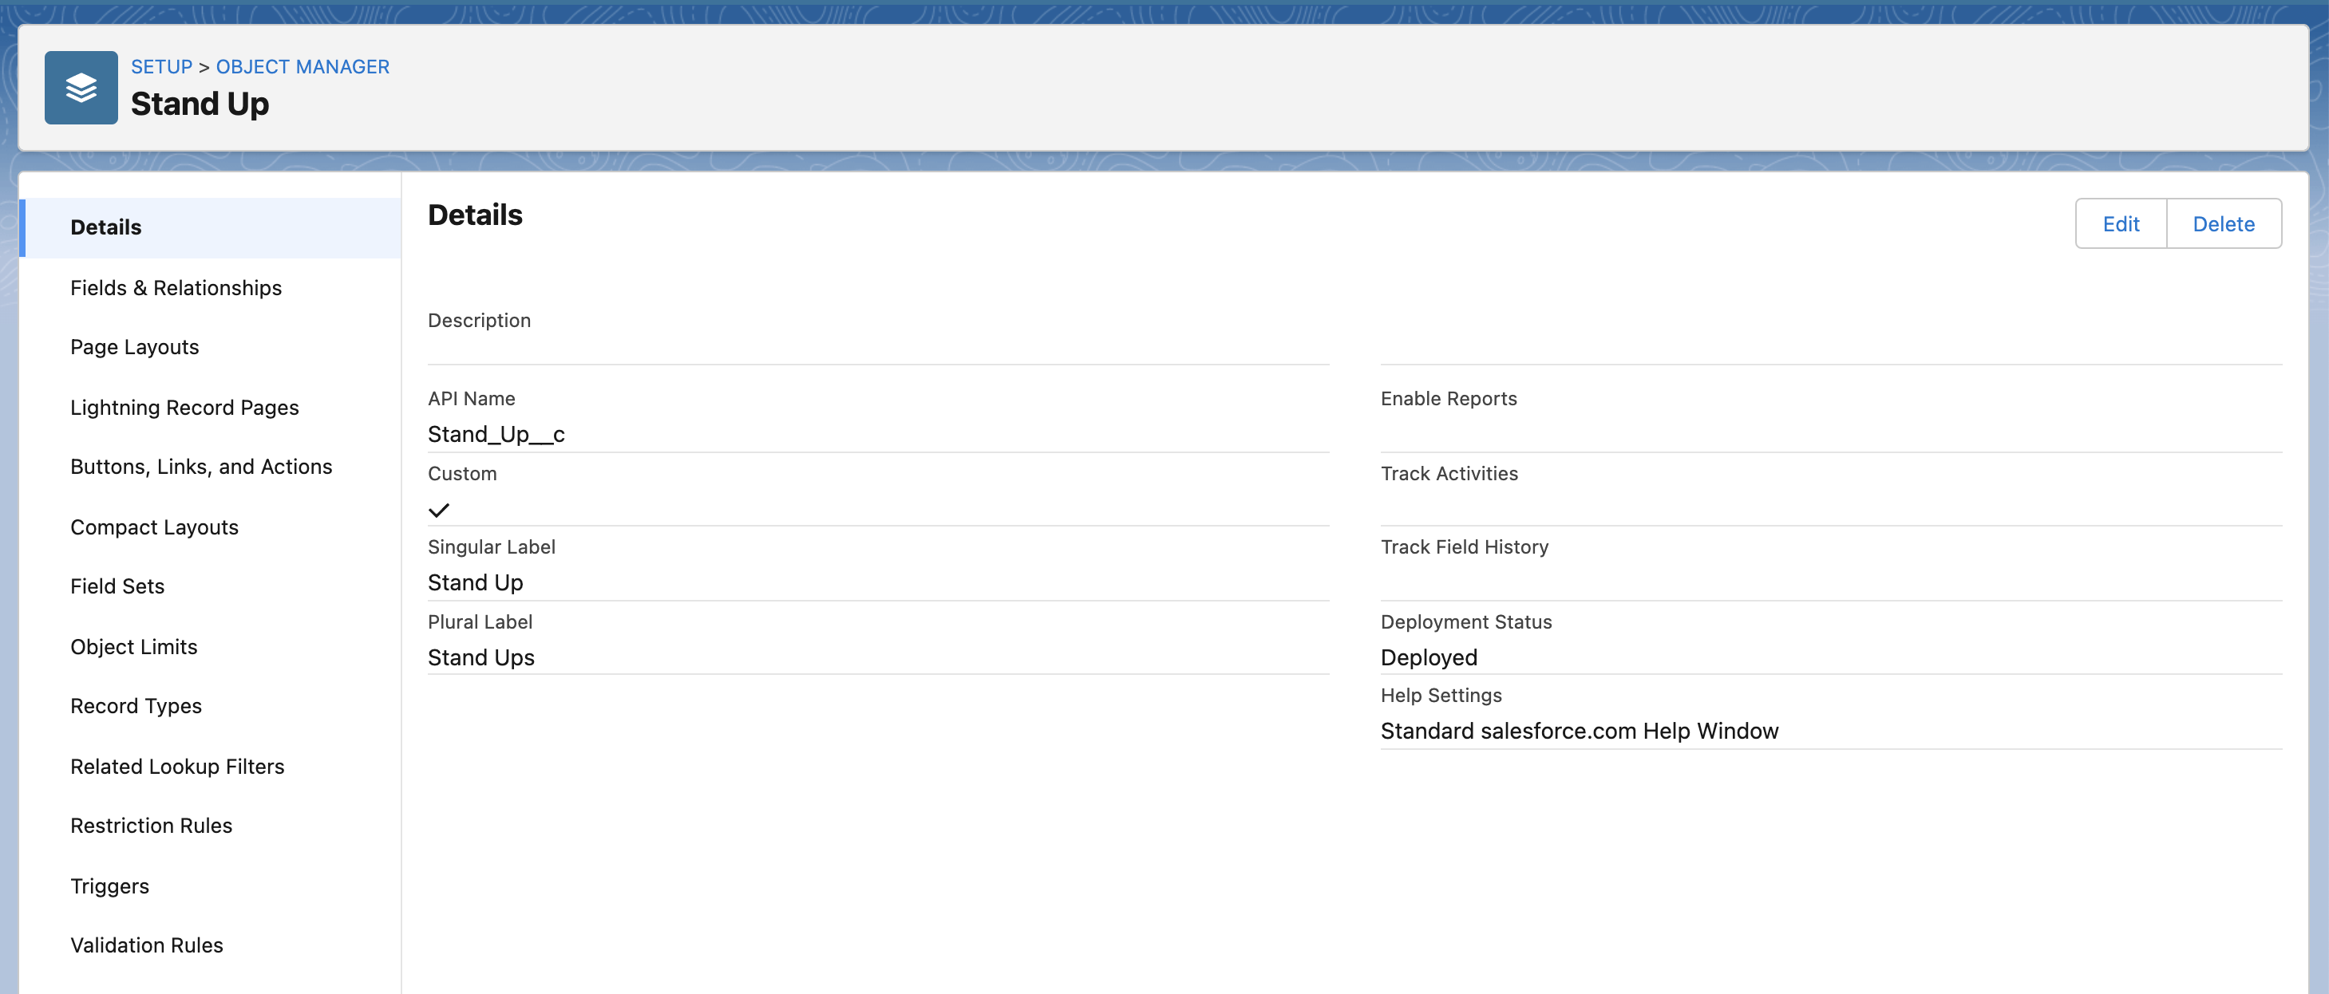Select the Details sidebar item
This screenshot has width=2329, height=994.
(x=106, y=227)
